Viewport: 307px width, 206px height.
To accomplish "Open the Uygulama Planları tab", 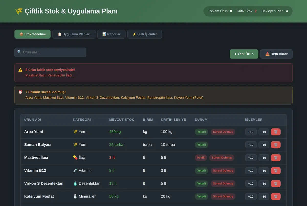I will [x=74, y=34].
